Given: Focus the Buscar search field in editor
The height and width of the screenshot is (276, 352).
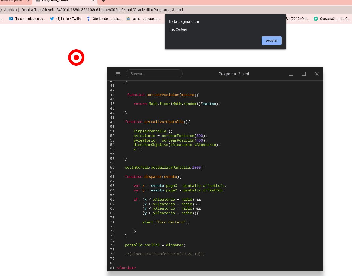Looking at the screenshot, I should tap(154, 74).
